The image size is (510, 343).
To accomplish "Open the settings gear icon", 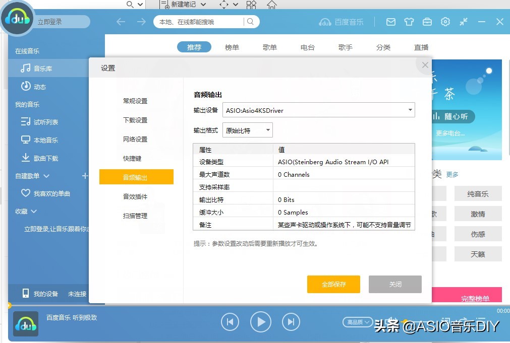I will tap(445, 22).
